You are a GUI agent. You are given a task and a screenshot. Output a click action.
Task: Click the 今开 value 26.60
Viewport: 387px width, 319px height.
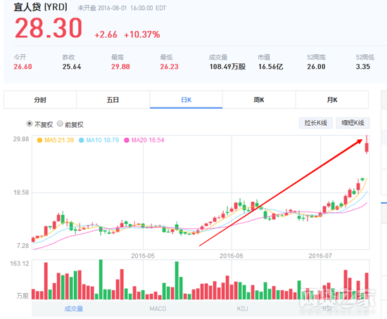pyautogui.click(x=23, y=67)
